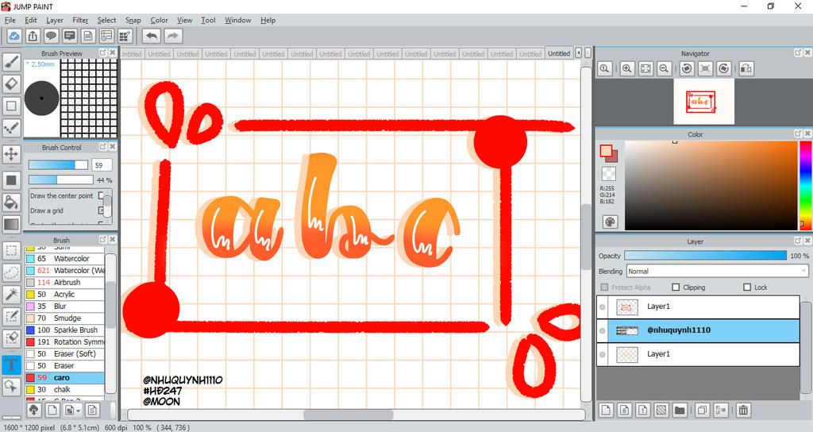
Task: Rotate canvas left in Navigator
Action: click(687, 68)
